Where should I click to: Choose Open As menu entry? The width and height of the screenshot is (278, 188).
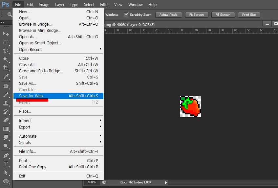[58, 36]
